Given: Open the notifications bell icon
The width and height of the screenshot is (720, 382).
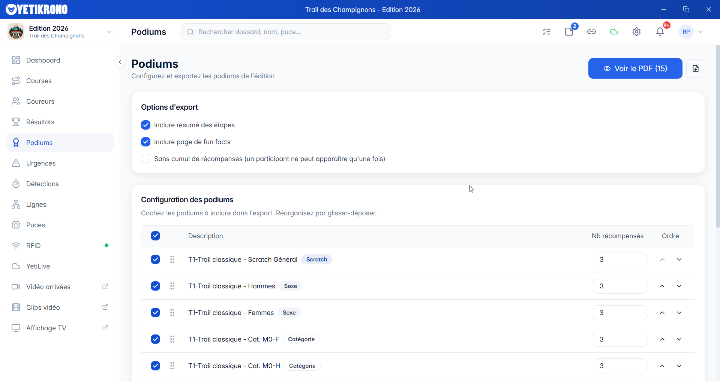Looking at the screenshot, I should click(x=660, y=32).
